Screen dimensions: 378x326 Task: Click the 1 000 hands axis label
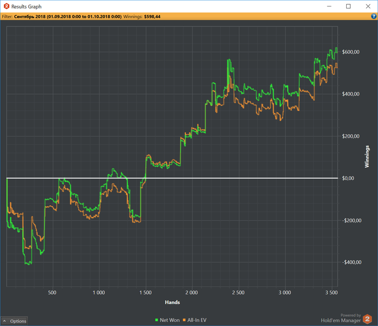click(99, 293)
